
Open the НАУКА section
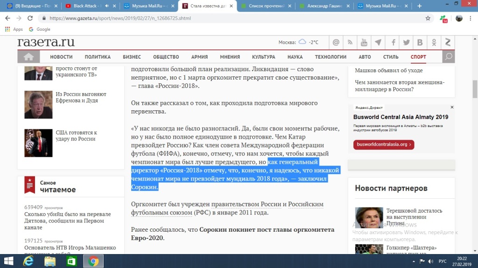pyautogui.click(x=295, y=57)
